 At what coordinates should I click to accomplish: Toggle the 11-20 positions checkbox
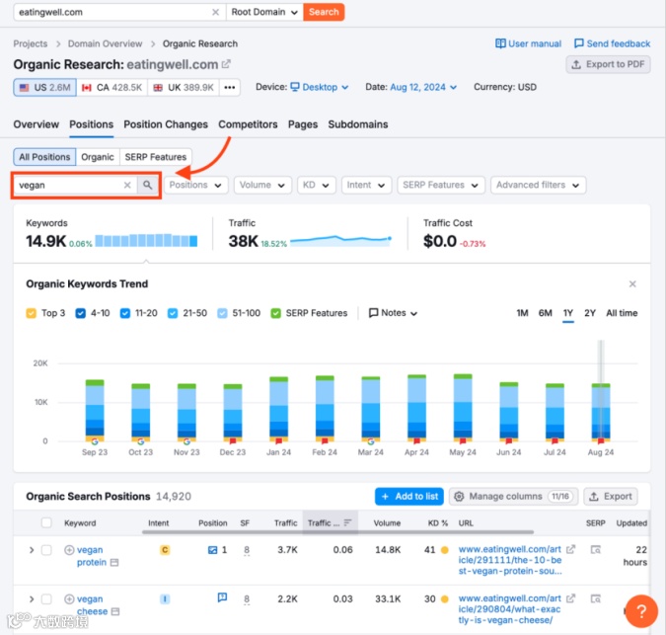pyautogui.click(x=125, y=313)
